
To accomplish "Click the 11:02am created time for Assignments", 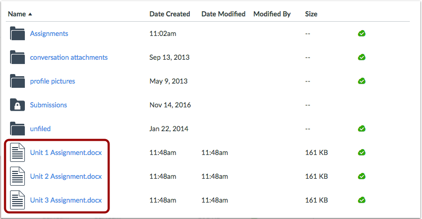I will [x=163, y=34].
